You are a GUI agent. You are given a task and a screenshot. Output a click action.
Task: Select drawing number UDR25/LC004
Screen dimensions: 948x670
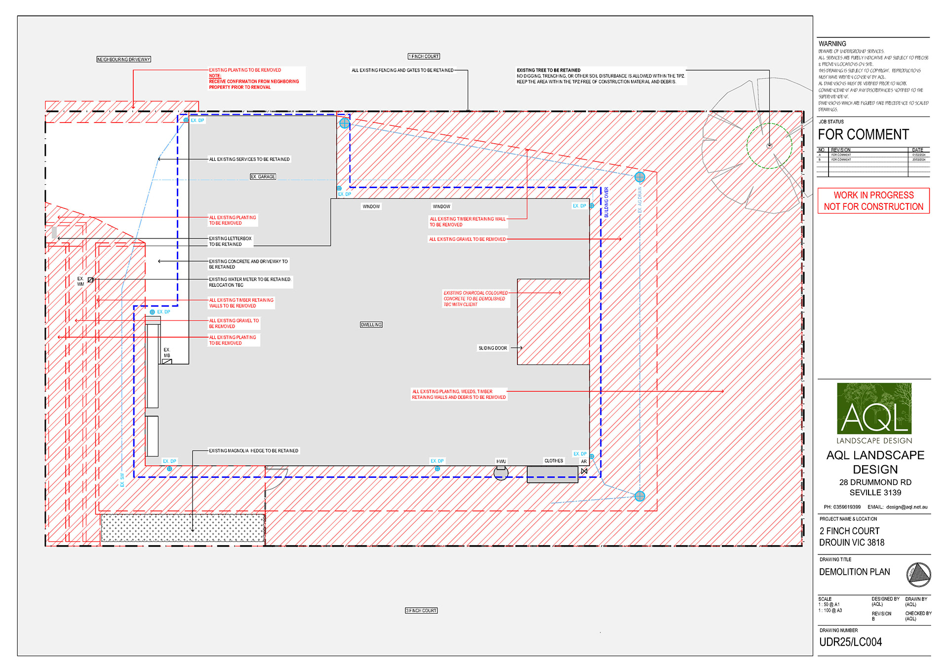click(x=850, y=642)
